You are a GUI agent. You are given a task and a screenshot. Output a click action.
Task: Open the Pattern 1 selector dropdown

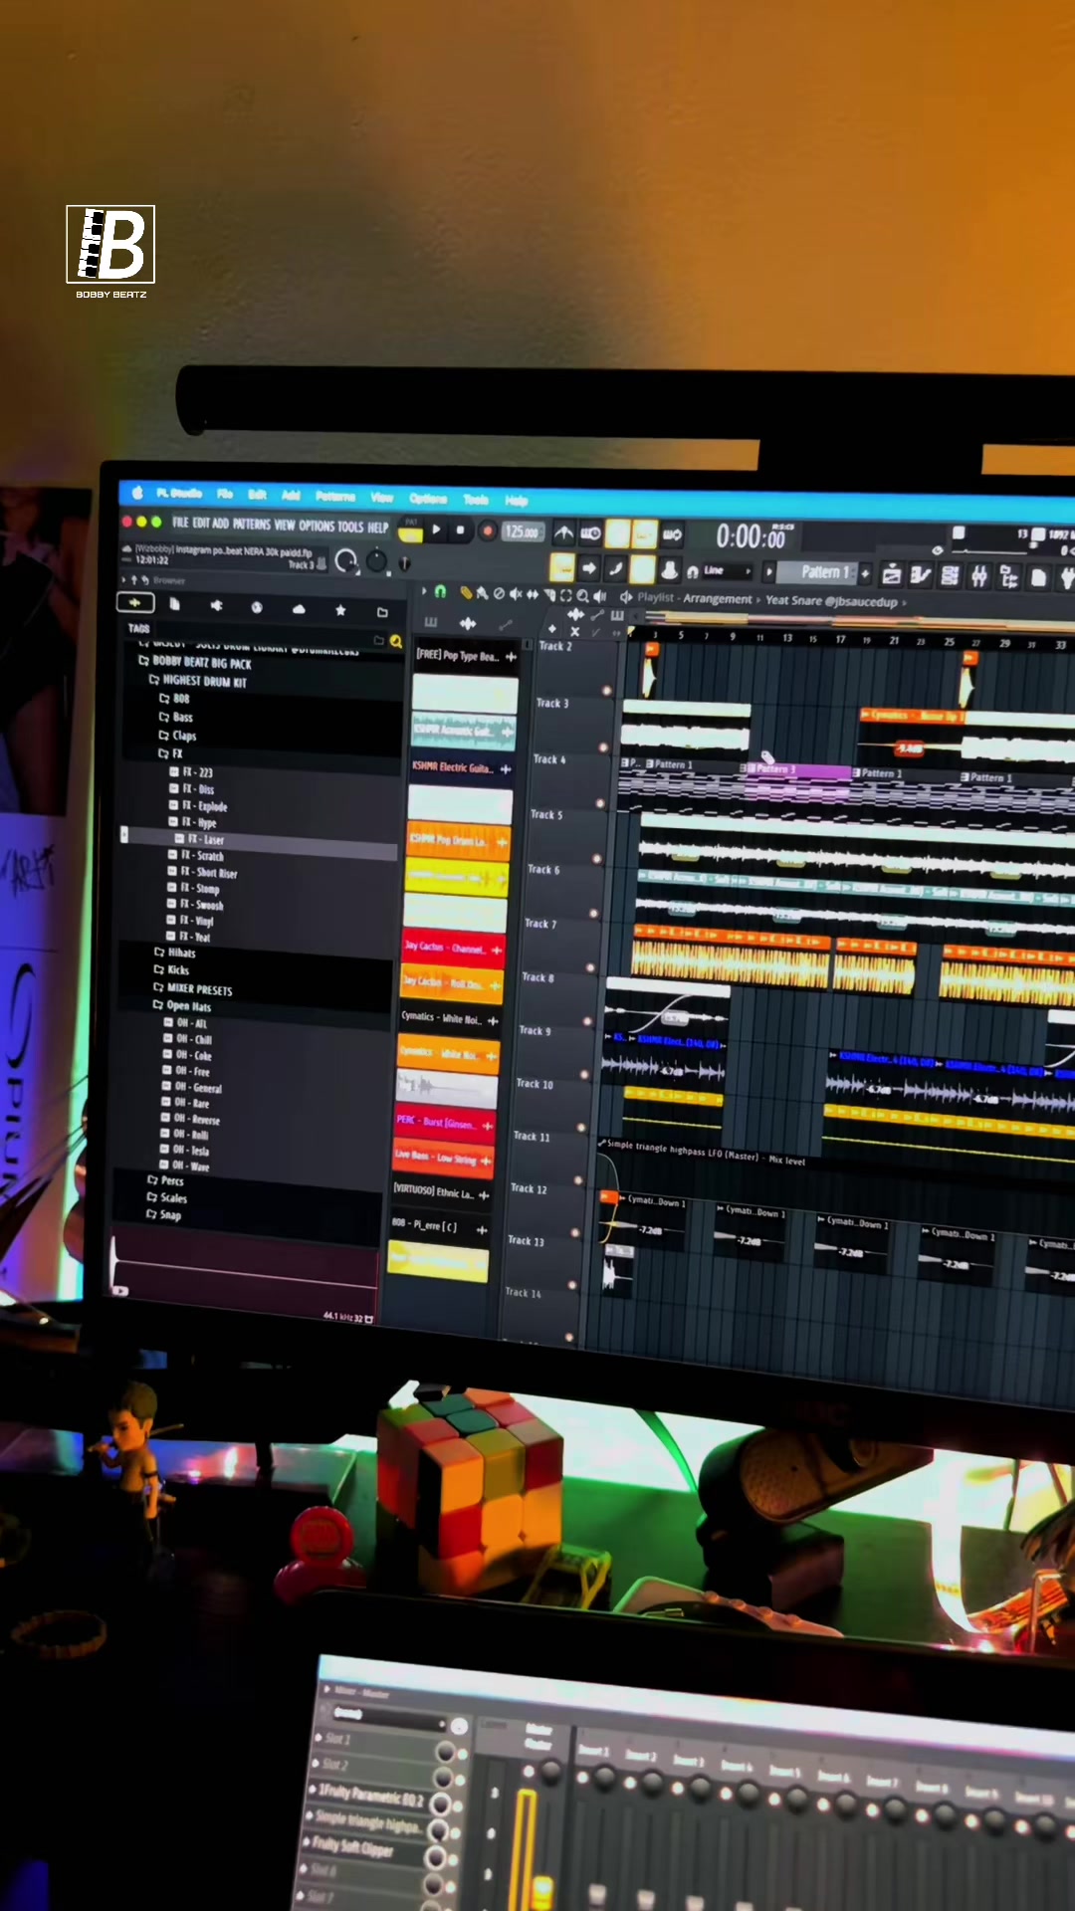(825, 572)
